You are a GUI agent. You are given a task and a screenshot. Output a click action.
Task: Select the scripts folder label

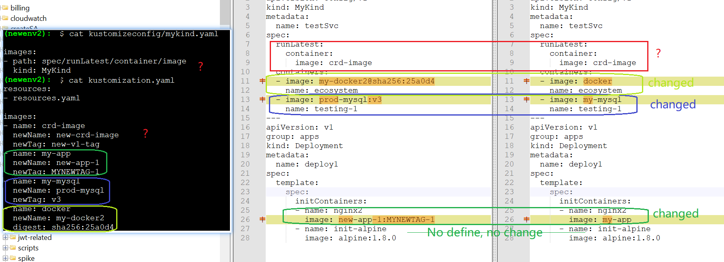(x=28, y=248)
